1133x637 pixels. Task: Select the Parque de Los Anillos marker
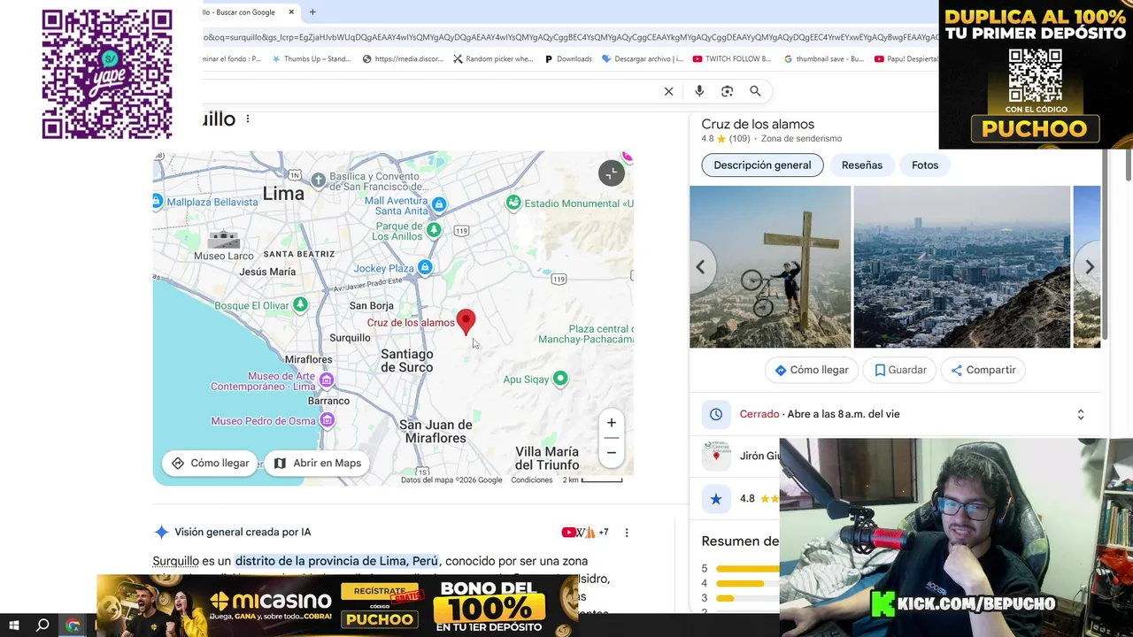point(434,230)
